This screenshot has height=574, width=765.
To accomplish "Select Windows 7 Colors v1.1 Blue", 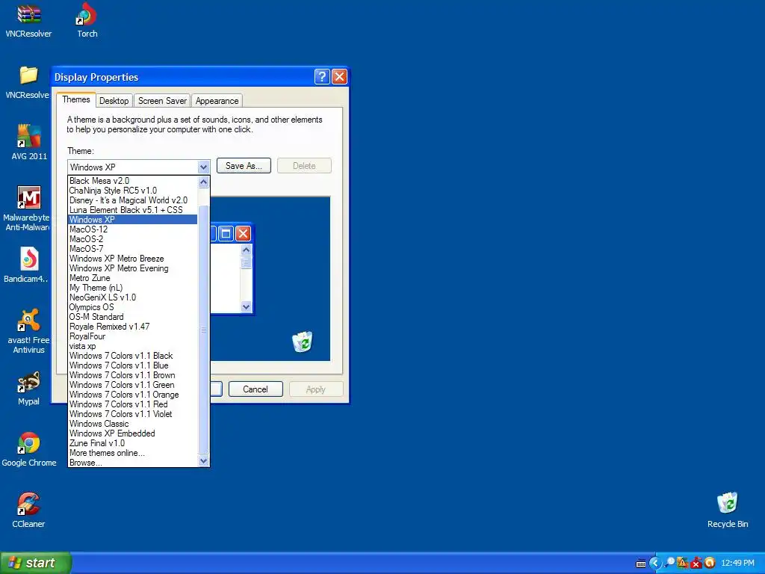I will pyautogui.click(x=133, y=365).
